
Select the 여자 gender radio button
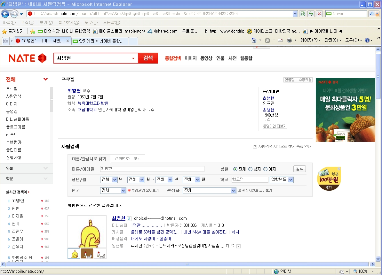click(265, 169)
